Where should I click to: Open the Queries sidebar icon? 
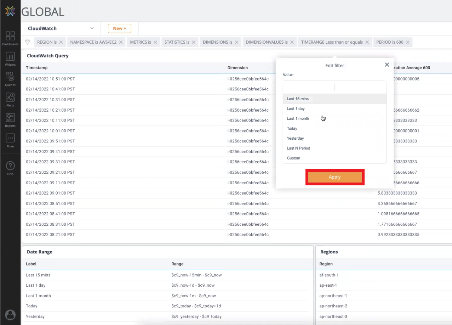pyautogui.click(x=10, y=79)
